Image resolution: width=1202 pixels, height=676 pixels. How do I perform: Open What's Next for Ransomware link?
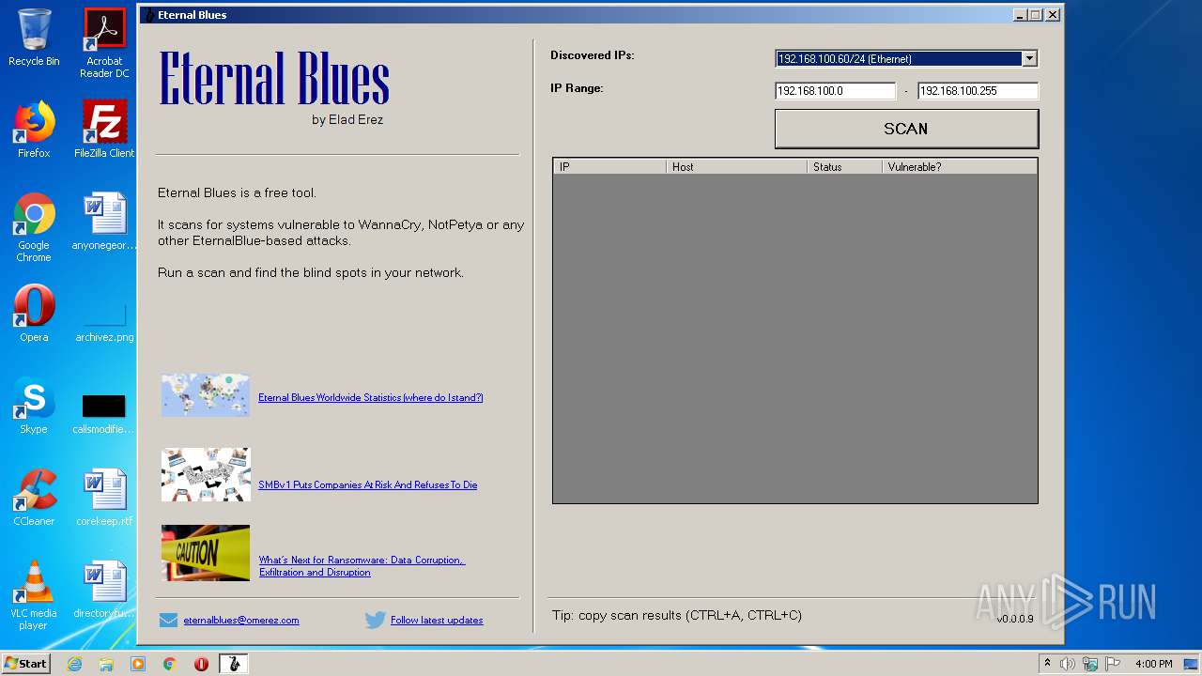point(362,566)
